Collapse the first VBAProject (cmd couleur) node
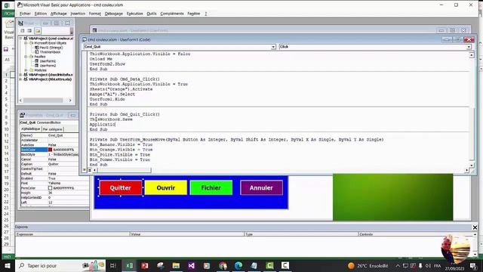Viewport: 483px width, 272px height. 20,39
